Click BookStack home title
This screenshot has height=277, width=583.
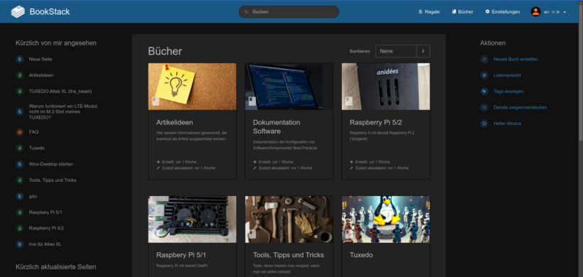[x=50, y=11]
